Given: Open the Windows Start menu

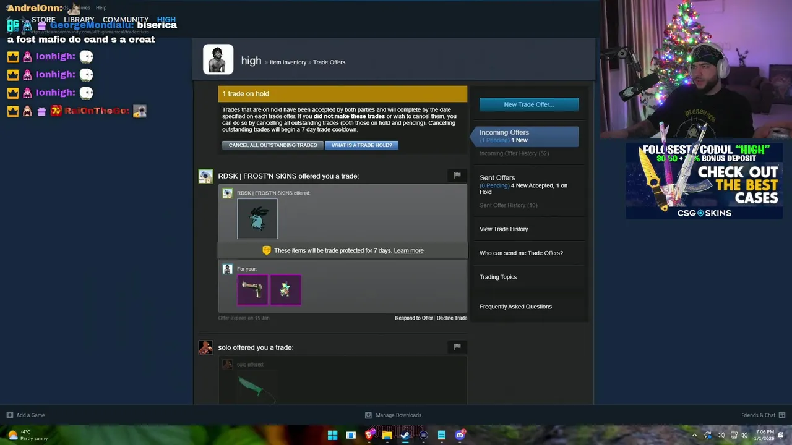Looking at the screenshot, I should coord(332,435).
